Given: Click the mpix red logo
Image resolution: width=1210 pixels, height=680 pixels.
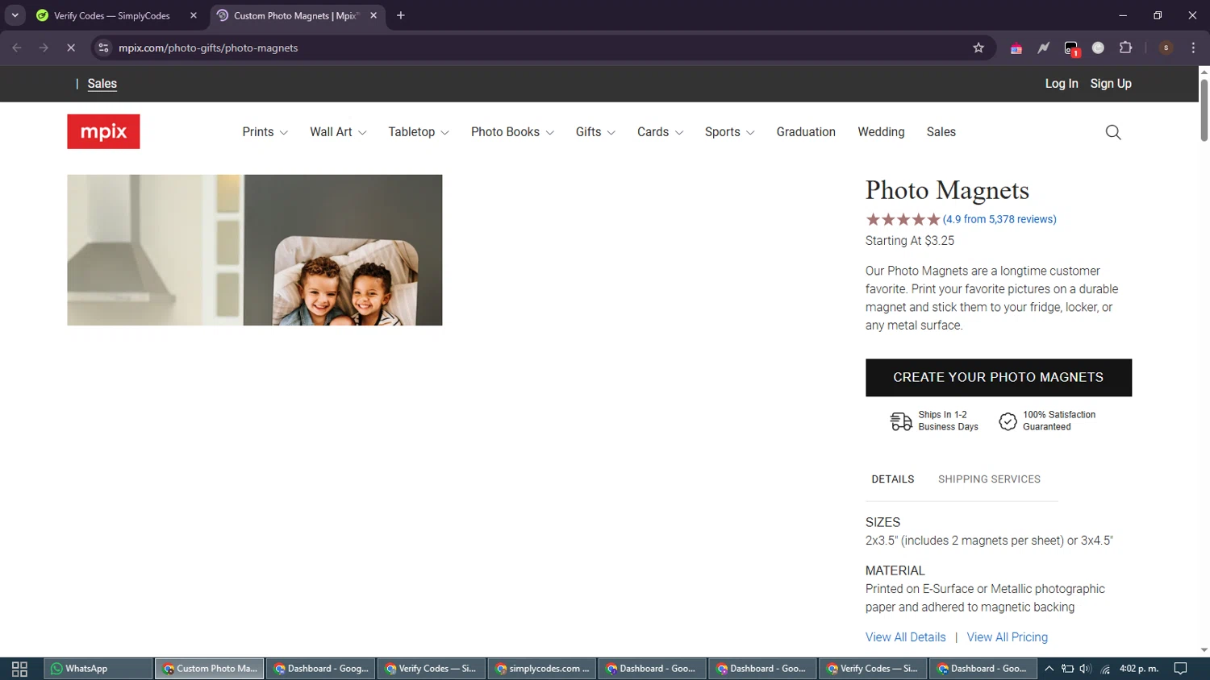Looking at the screenshot, I should tap(103, 131).
